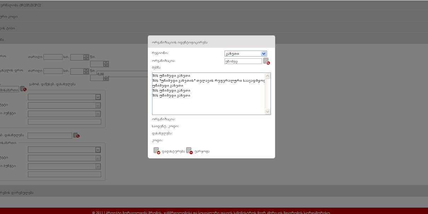Viewport: 428px width, 214px height.
Task: Click უარყოფა text to cancel dialog
Action: [202, 151]
